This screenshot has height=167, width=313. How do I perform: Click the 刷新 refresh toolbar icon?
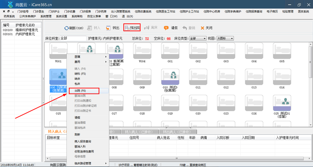(67, 28)
